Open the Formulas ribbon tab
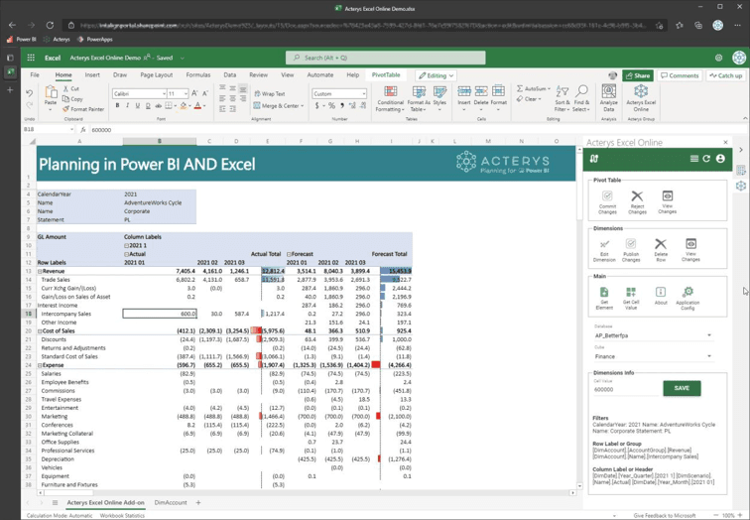The image size is (750, 520). (x=197, y=74)
